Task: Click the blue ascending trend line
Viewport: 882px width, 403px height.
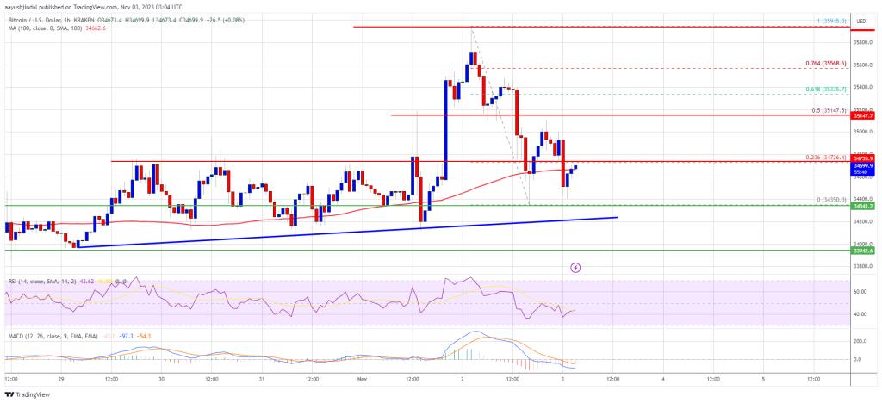Action: click(345, 232)
